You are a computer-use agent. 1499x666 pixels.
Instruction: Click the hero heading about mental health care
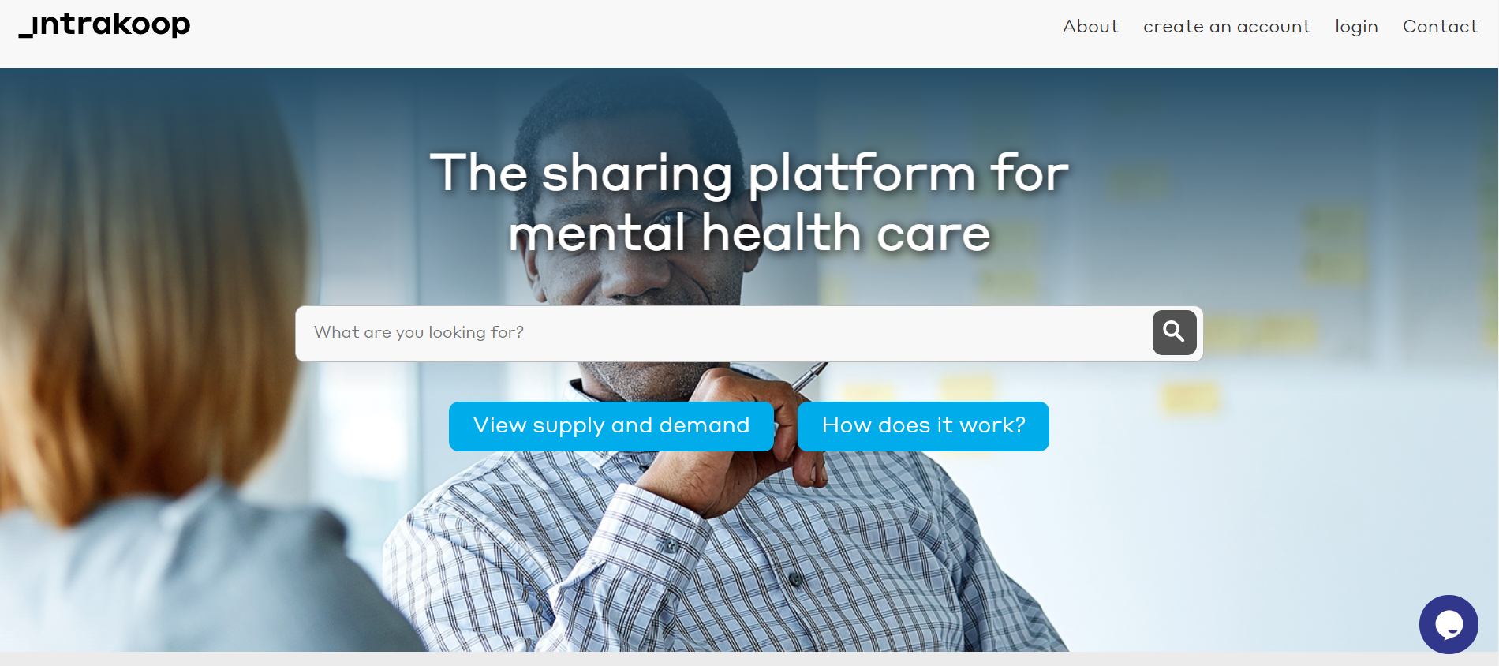point(749,203)
